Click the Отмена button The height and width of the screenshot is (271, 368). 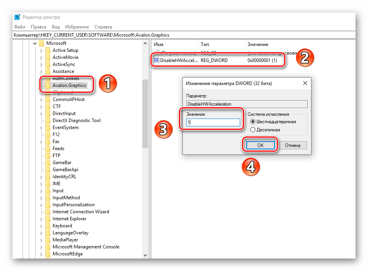[x=292, y=145]
